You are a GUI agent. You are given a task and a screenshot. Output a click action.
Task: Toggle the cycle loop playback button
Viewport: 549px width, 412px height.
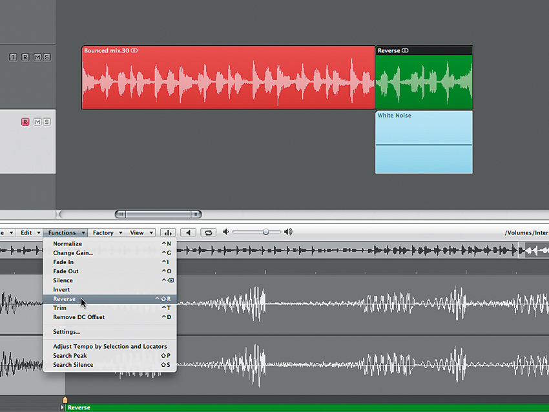[209, 232]
